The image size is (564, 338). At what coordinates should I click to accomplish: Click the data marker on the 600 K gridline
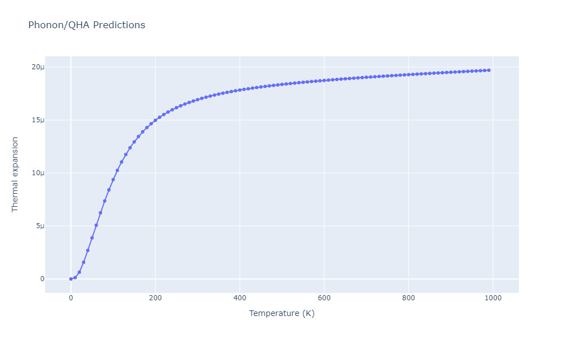(324, 81)
